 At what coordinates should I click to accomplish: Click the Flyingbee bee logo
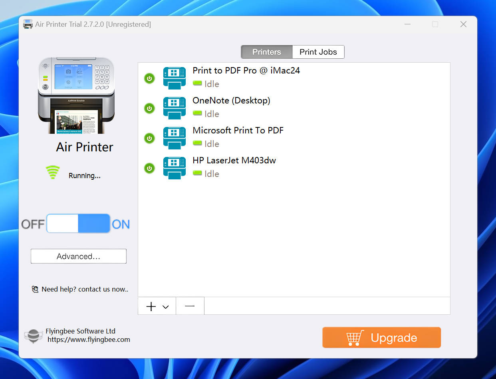click(33, 336)
